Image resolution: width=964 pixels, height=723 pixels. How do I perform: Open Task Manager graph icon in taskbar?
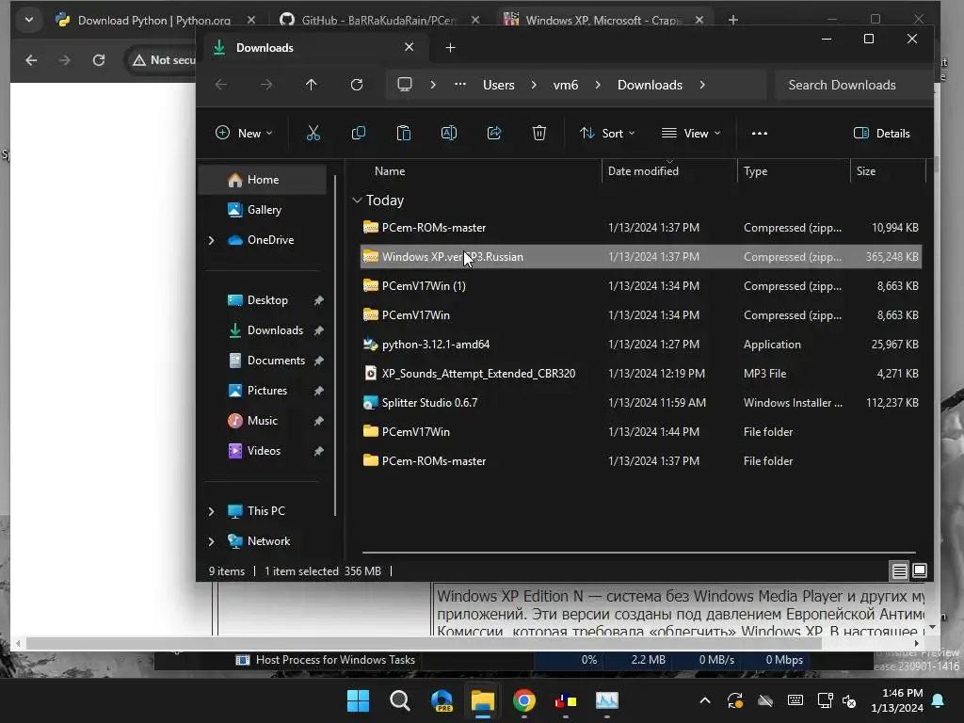click(x=607, y=700)
